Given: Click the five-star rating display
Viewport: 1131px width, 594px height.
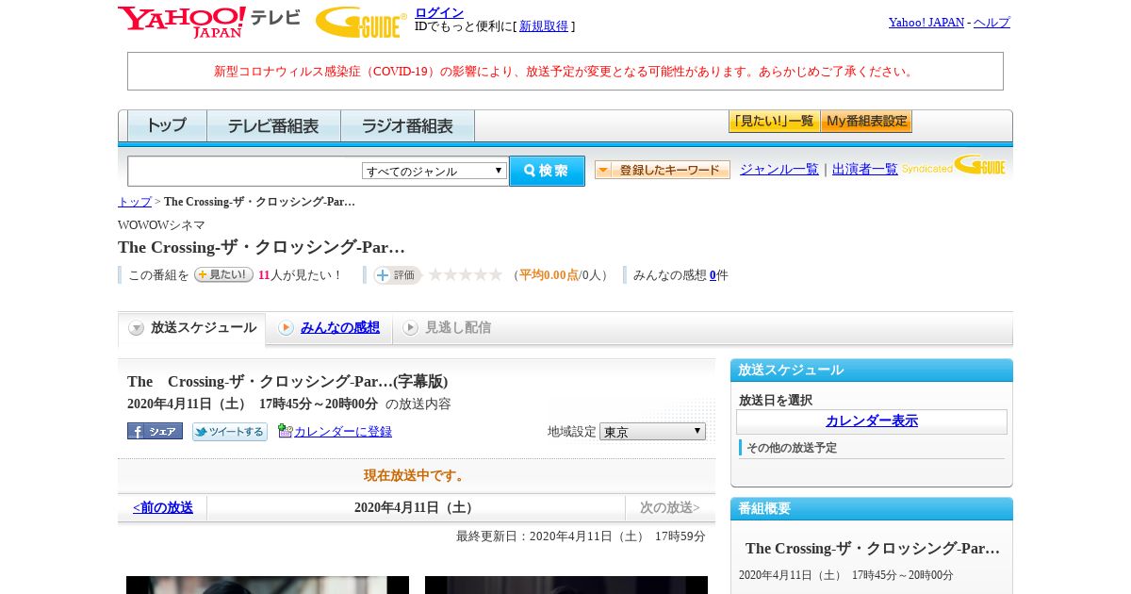Looking at the screenshot, I should coord(466,274).
